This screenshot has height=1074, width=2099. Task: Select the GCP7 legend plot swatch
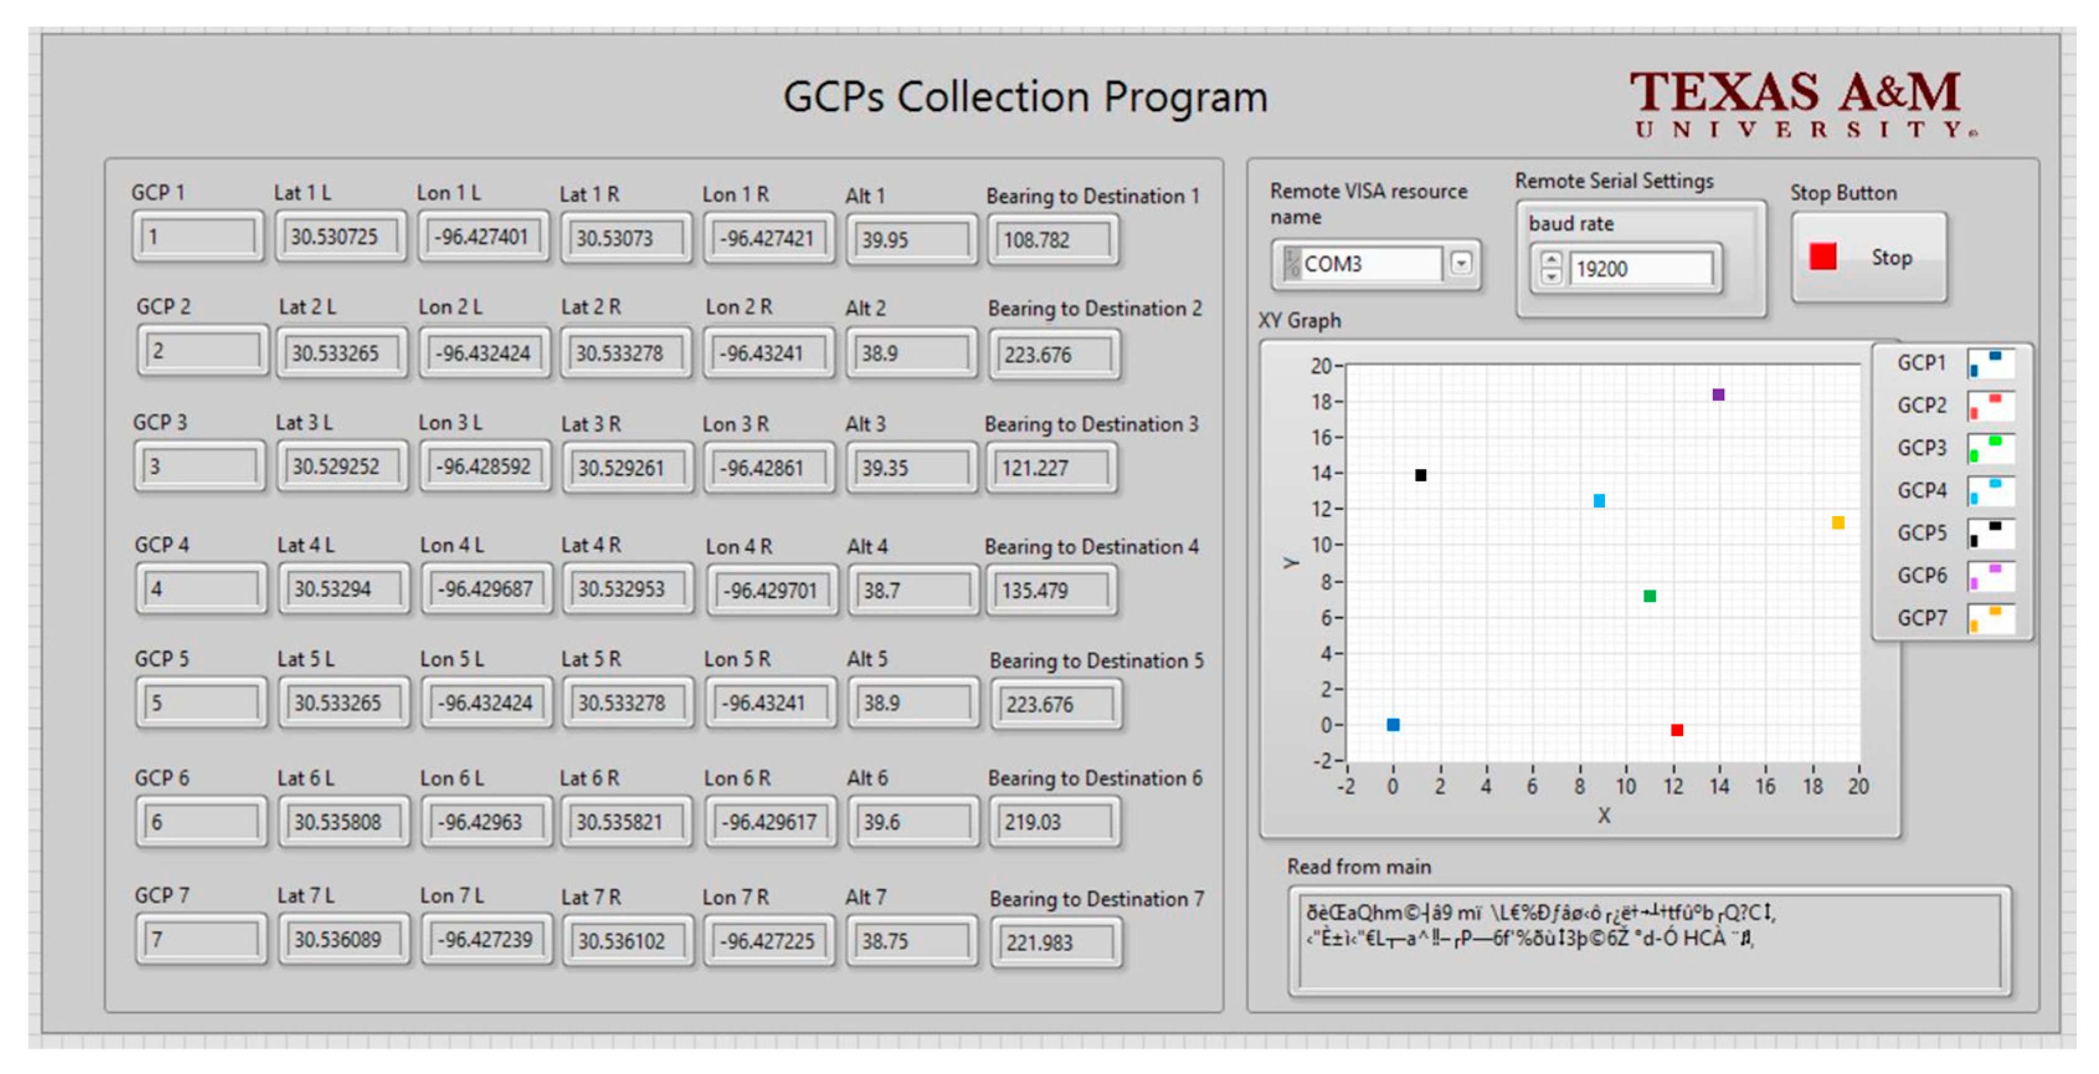(x=1990, y=619)
